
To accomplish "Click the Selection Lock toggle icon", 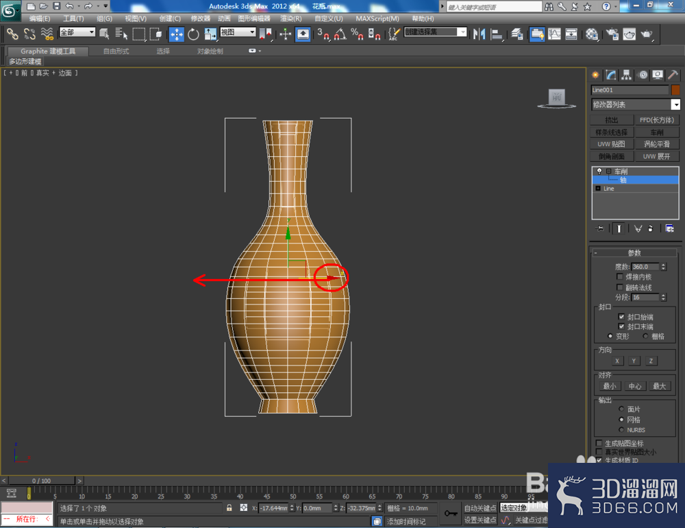I will pos(229,508).
